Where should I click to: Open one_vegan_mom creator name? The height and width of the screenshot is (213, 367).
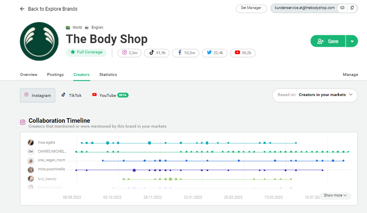point(52,160)
